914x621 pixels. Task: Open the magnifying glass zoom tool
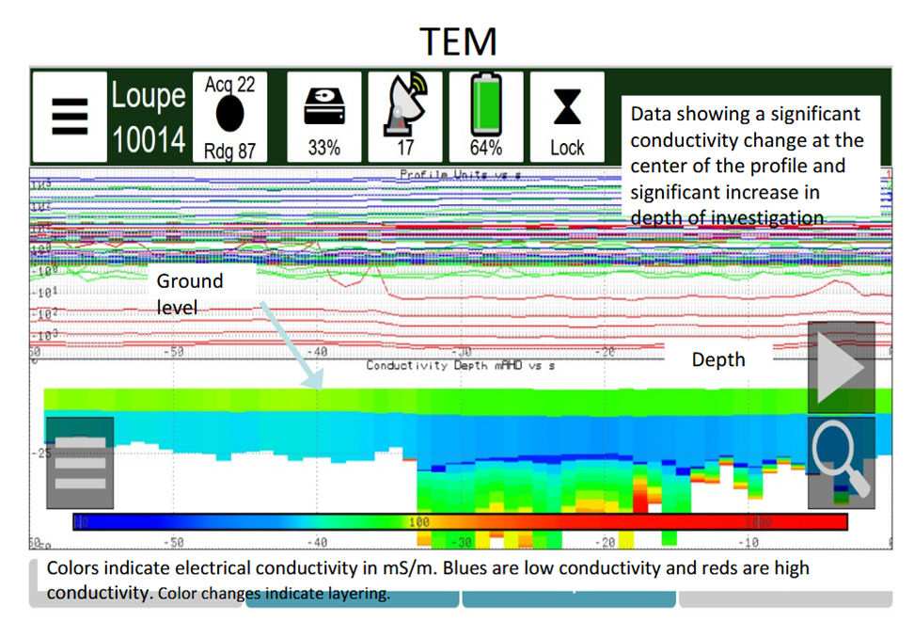[842, 462]
